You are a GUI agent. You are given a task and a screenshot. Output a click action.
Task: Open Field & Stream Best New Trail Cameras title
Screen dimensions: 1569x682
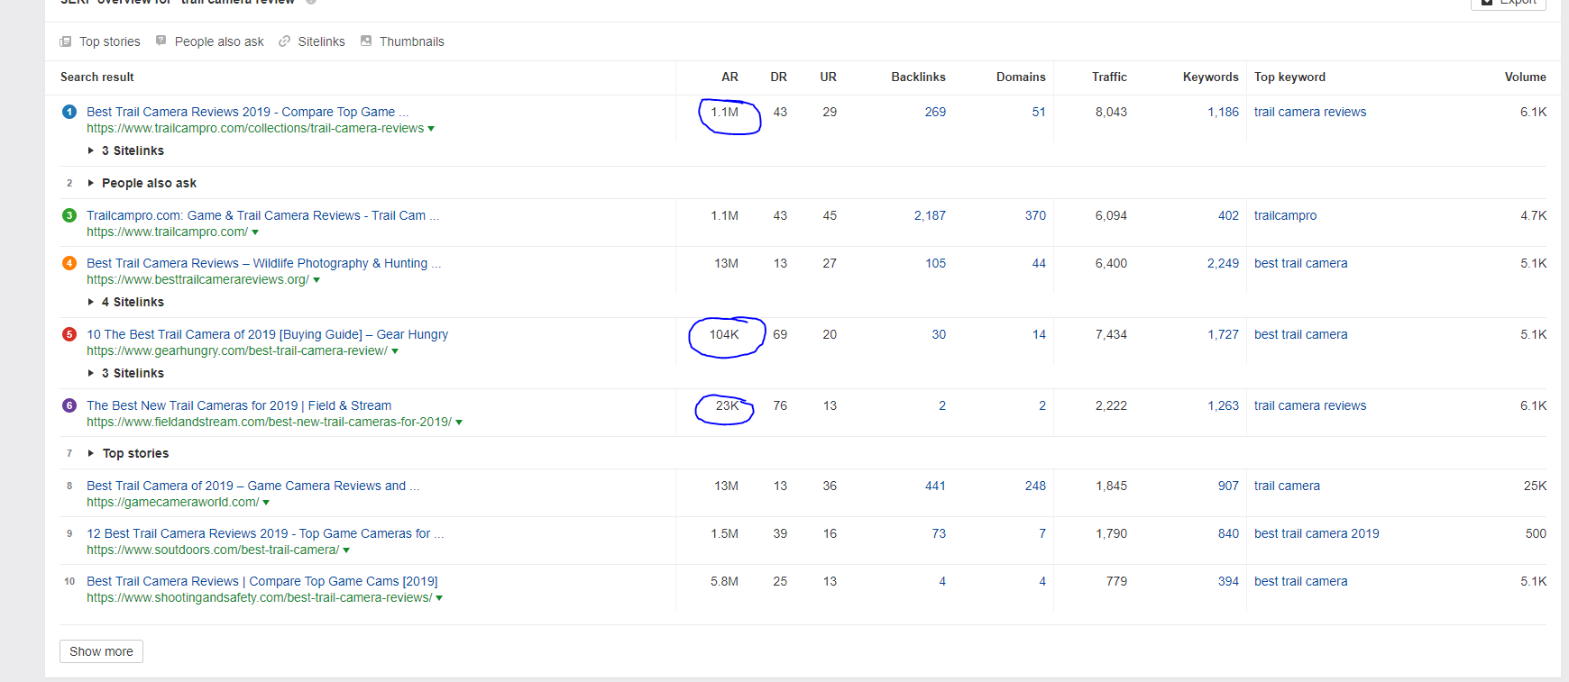point(239,405)
